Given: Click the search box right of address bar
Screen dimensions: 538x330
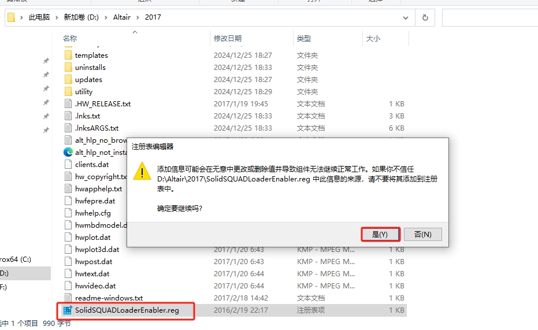Looking at the screenshot, I should (x=490, y=18).
